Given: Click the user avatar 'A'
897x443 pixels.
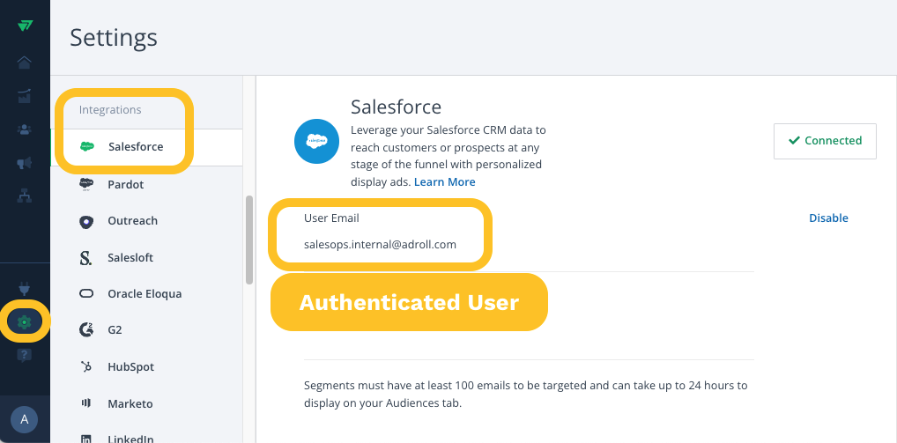Looking at the screenshot, I should tap(24, 419).
